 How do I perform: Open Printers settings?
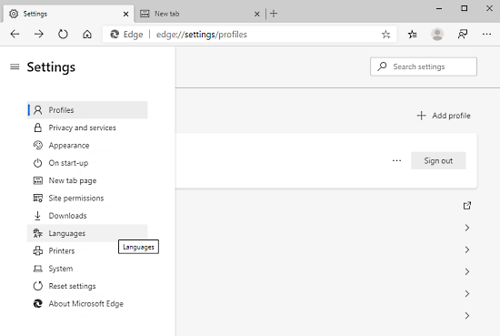pyautogui.click(x=87, y=250)
